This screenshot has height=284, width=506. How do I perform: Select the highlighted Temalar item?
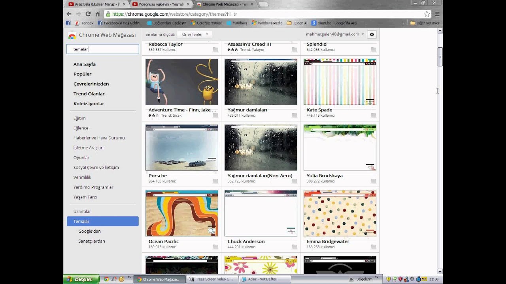[x=103, y=221]
